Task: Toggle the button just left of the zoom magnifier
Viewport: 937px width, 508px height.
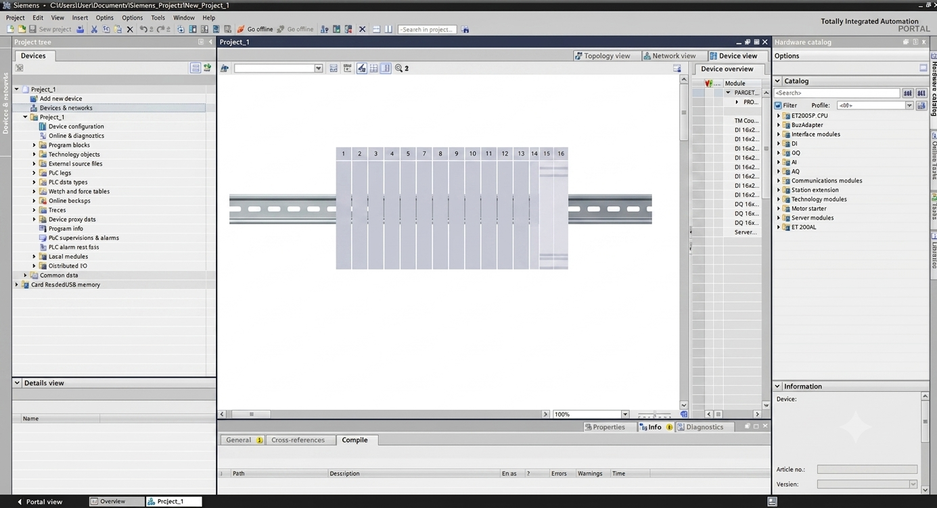Action: pyautogui.click(x=386, y=68)
